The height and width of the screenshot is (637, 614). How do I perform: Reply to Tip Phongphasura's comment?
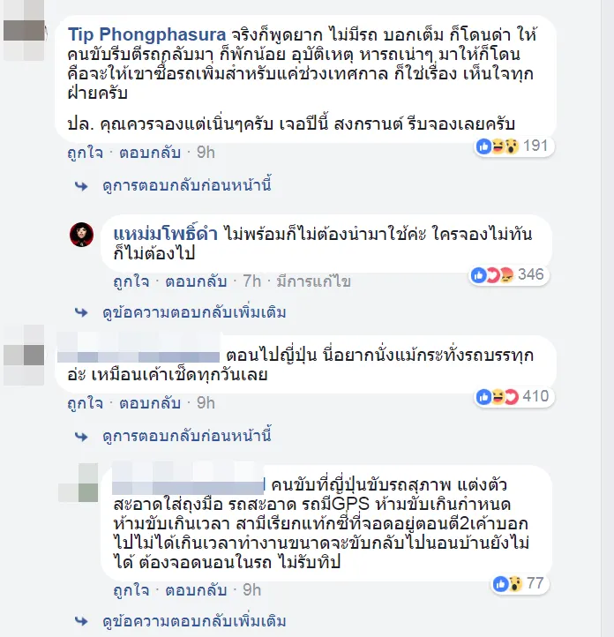150,153
